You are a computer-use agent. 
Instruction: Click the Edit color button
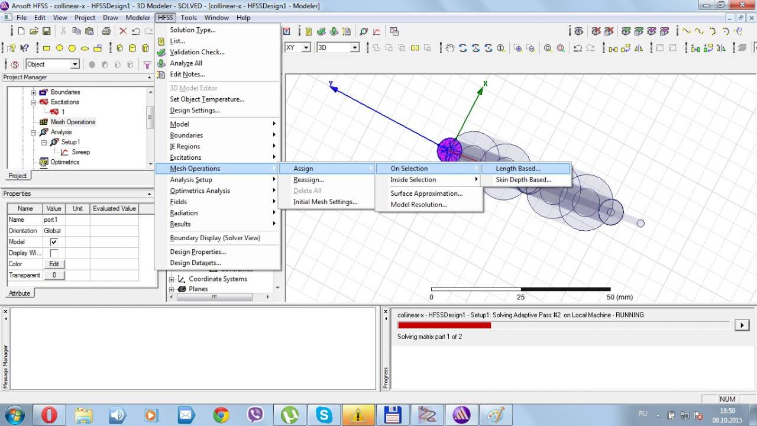pyautogui.click(x=54, y=264)
